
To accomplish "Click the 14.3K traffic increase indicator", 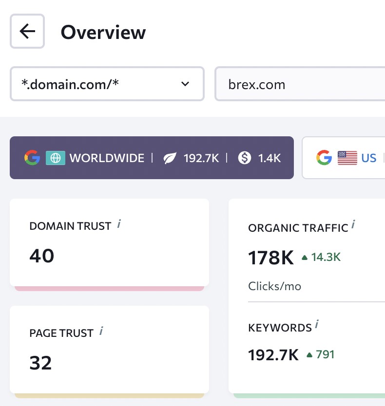I will tap(321, 257).
